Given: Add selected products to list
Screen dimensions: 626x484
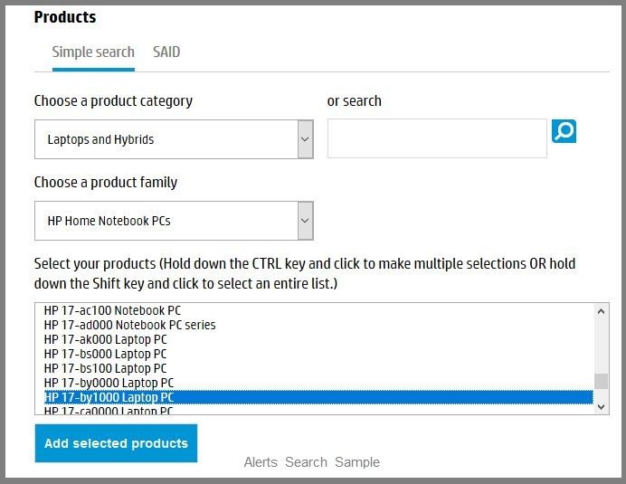Looking at the screenshot, I should coord(116,443).
